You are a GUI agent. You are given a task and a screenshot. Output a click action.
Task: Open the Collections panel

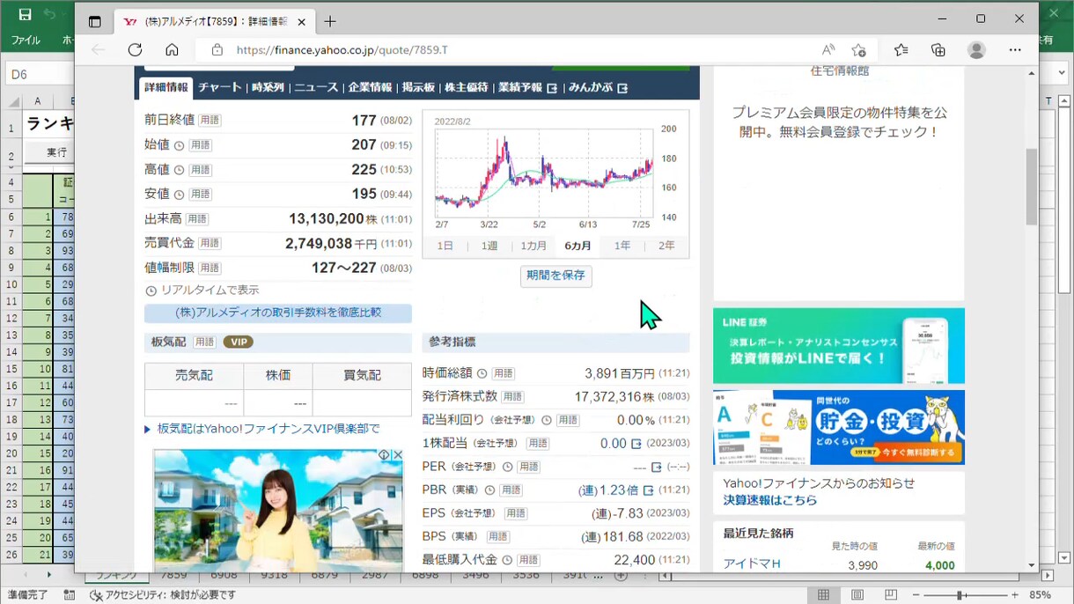[x=938, y=50]
